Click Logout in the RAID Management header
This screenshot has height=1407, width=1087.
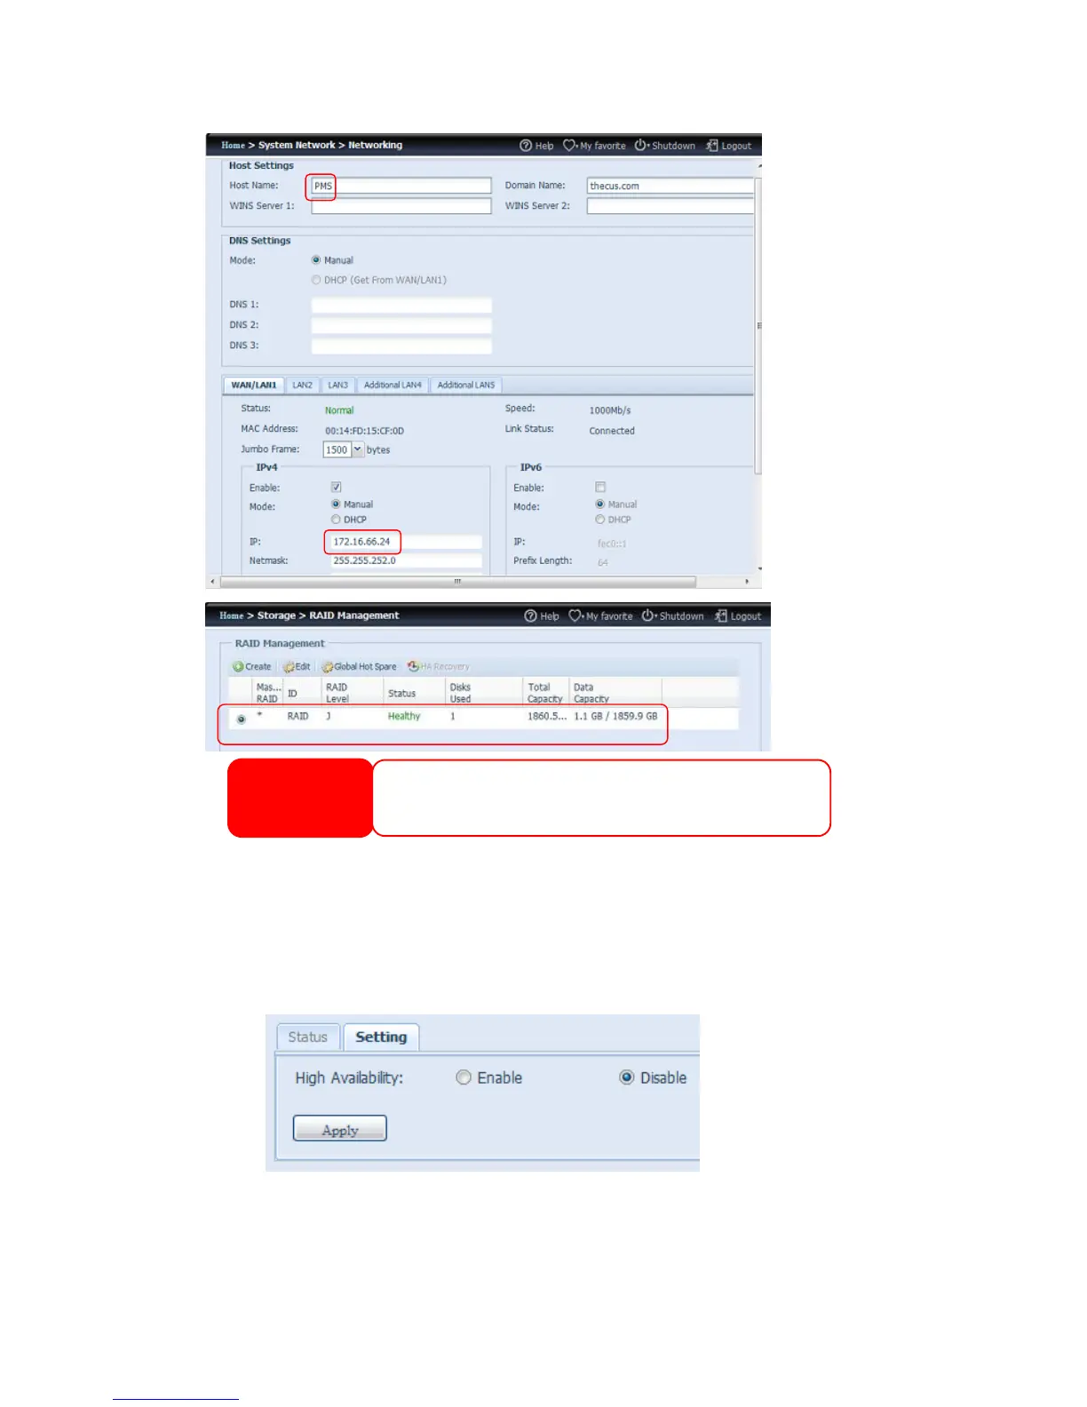pos(738,616)
